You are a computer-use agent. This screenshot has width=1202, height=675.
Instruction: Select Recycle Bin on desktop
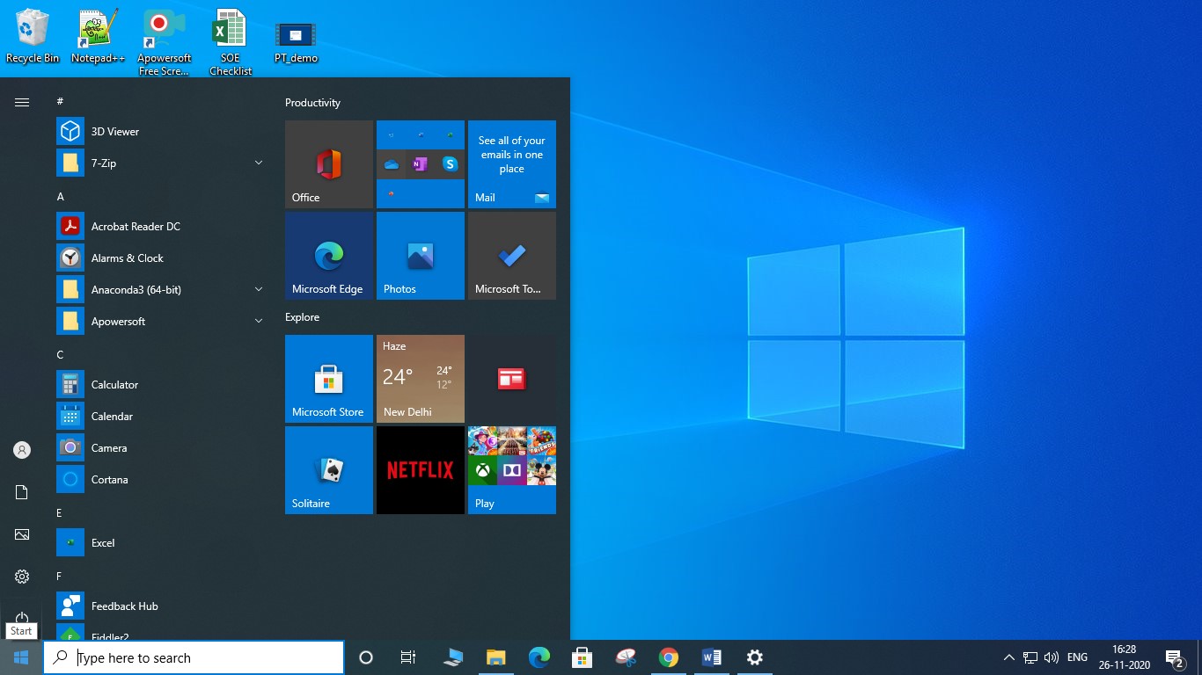[33, 37]
